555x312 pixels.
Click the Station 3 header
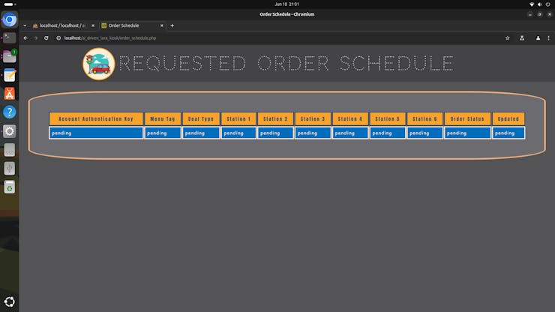click(x=313, y=118)
